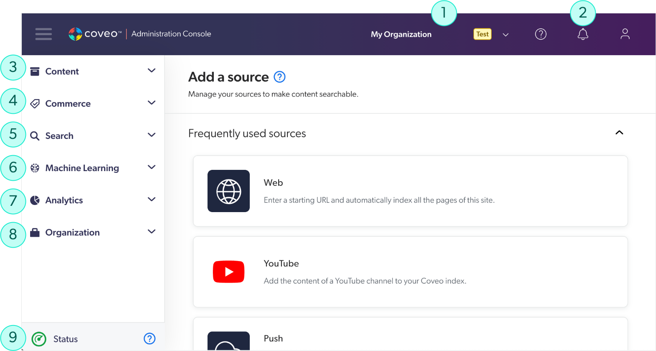Click the Coveo logo
This screenshot has height=351, width=656.
[95, 34]
